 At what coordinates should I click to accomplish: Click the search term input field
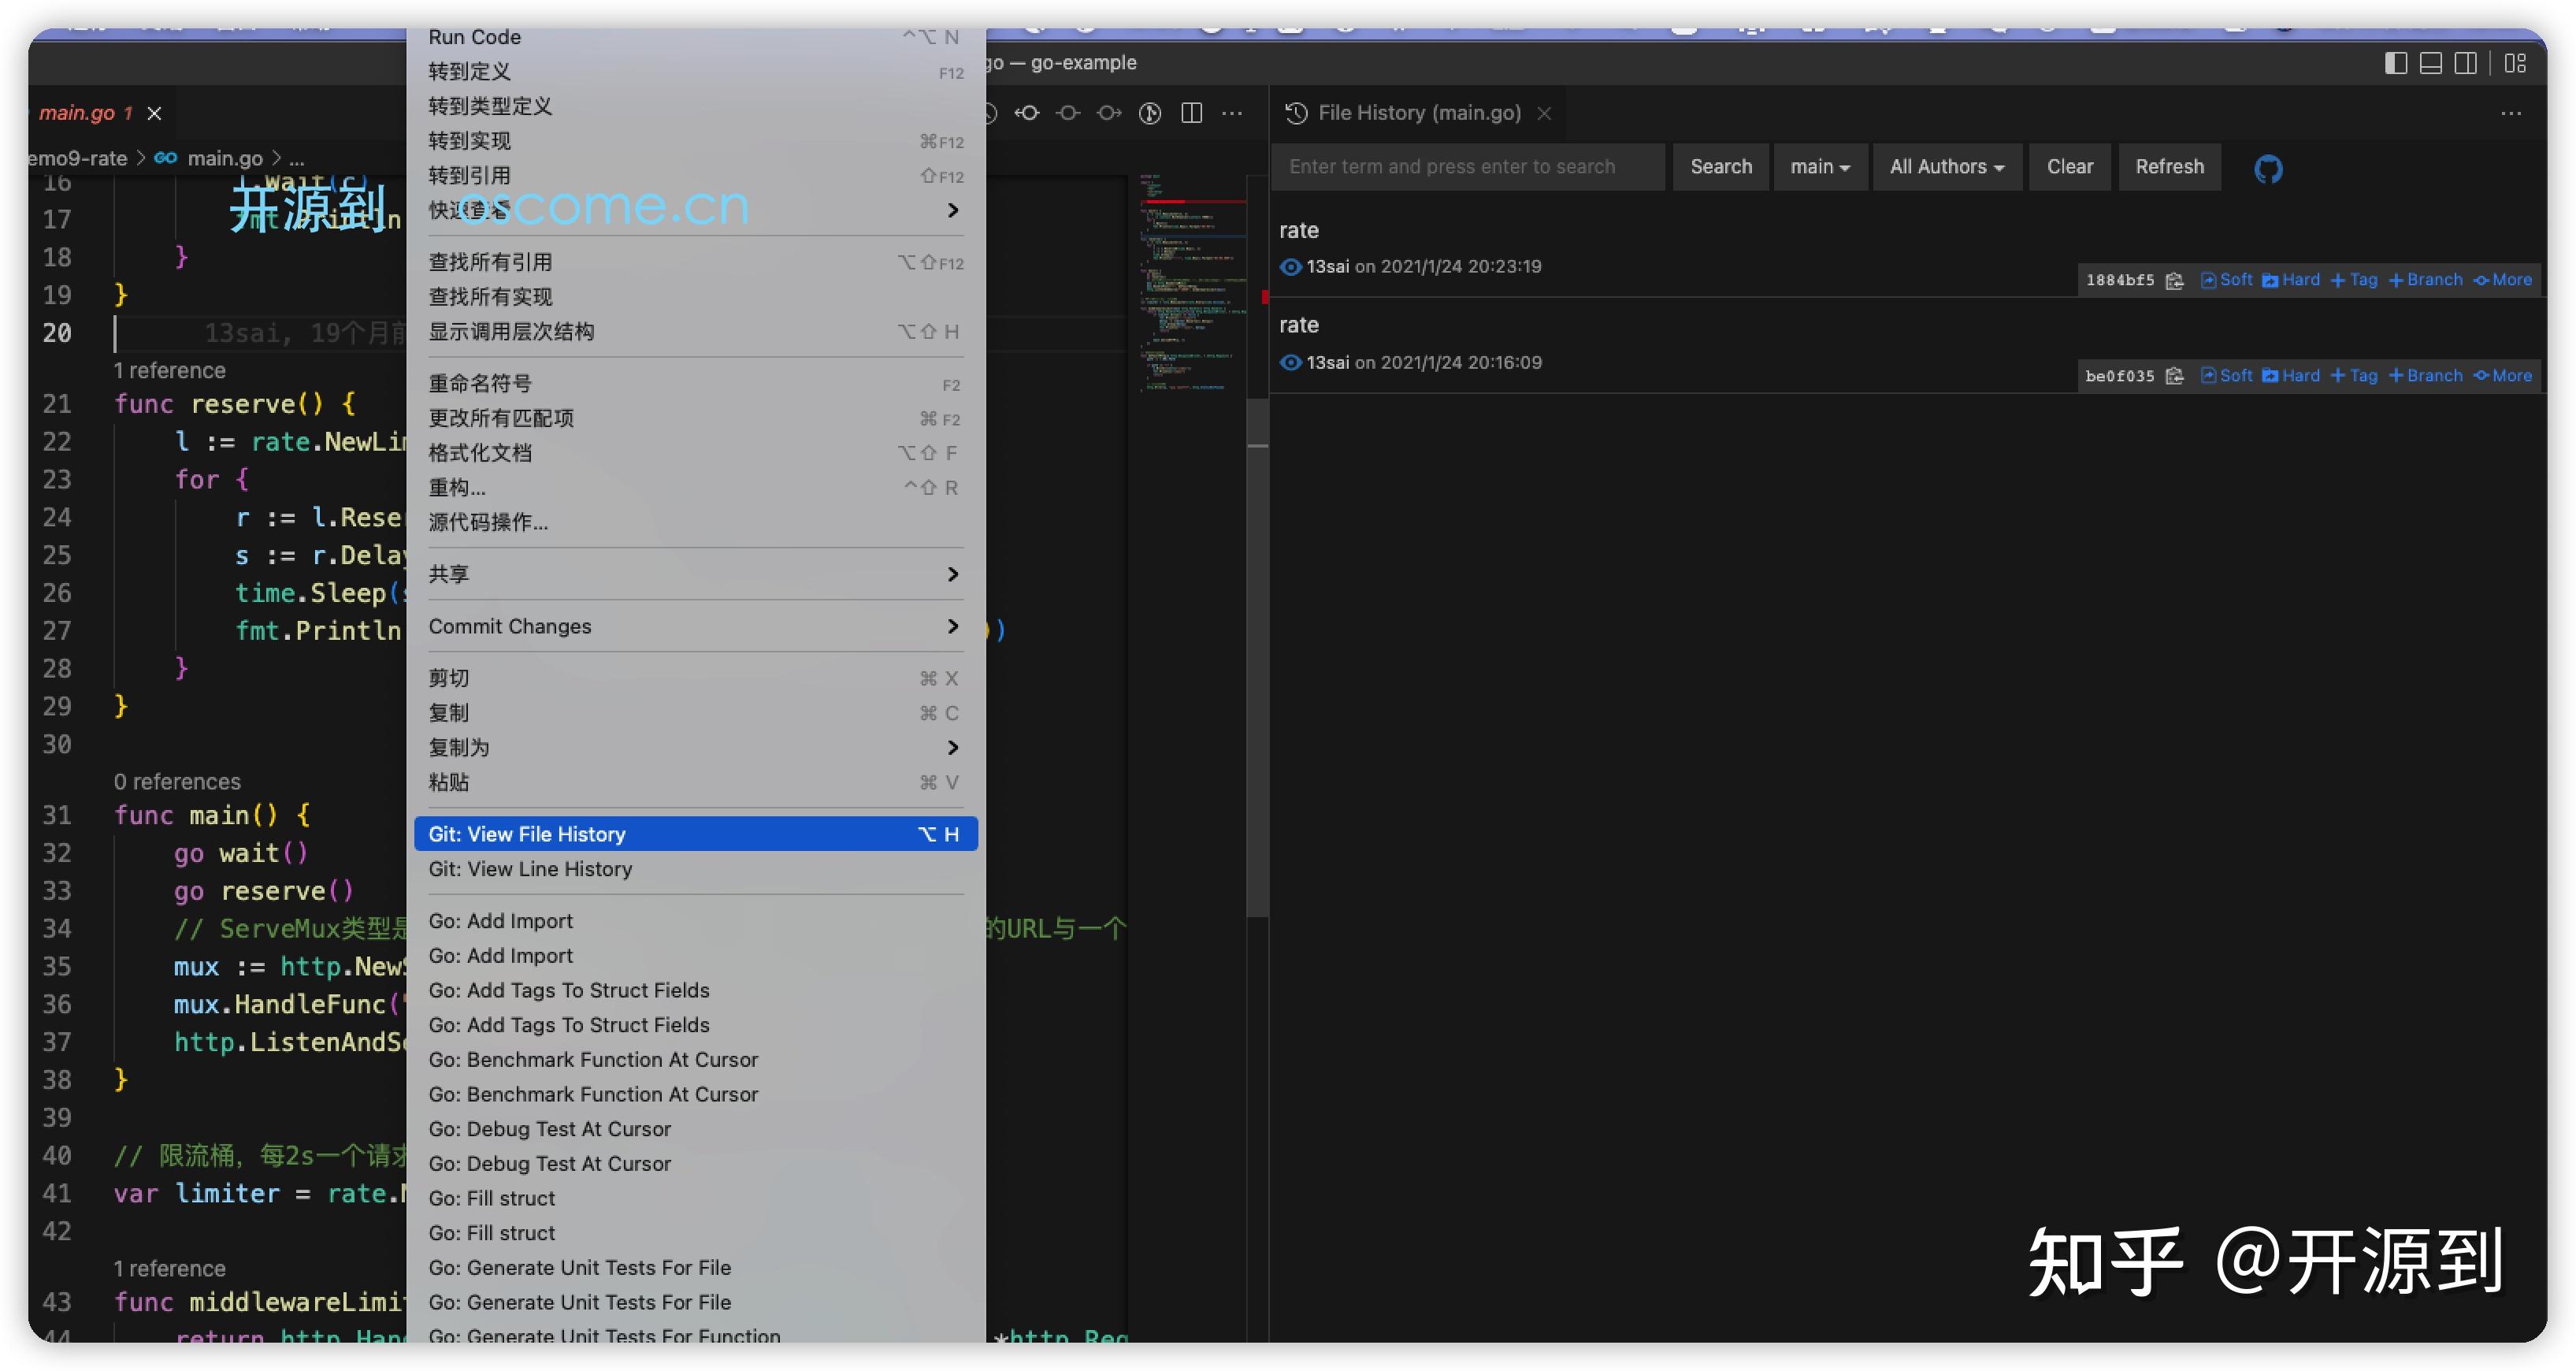click(1466, 166)
